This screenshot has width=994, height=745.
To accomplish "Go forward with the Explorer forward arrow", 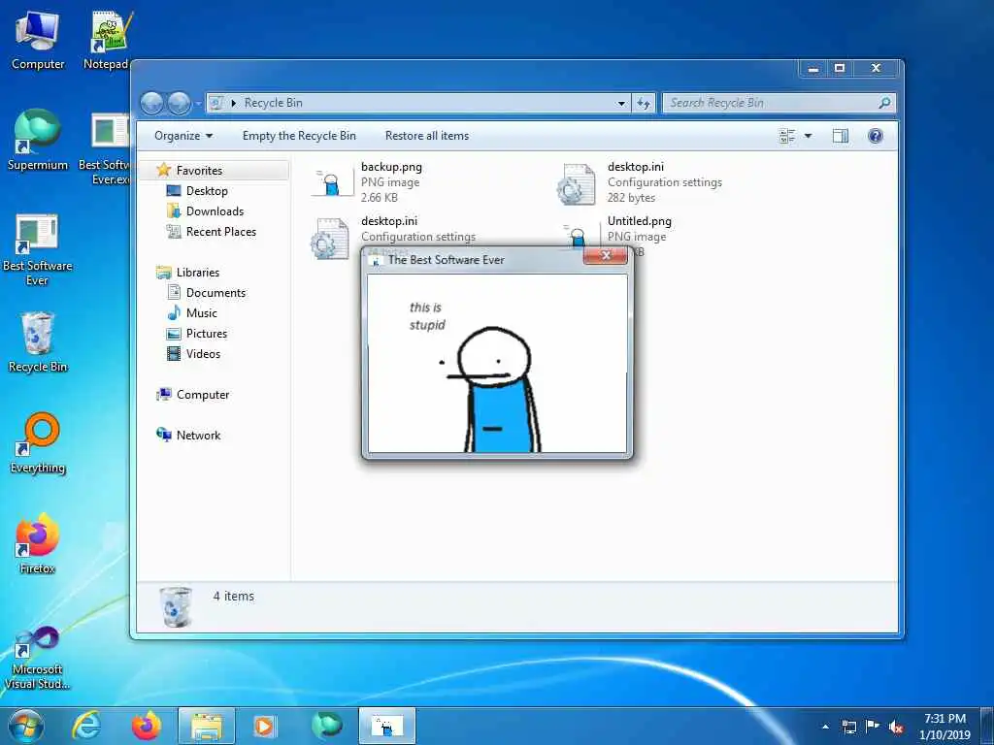I will (180, 103).
